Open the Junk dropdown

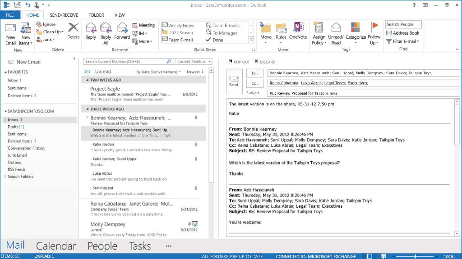(x=46, y=40)
